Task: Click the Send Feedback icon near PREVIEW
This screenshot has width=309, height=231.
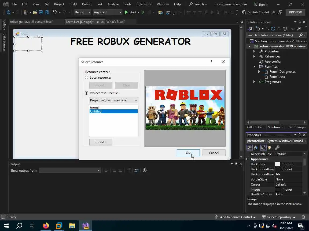Action: (x=280, y=12)
